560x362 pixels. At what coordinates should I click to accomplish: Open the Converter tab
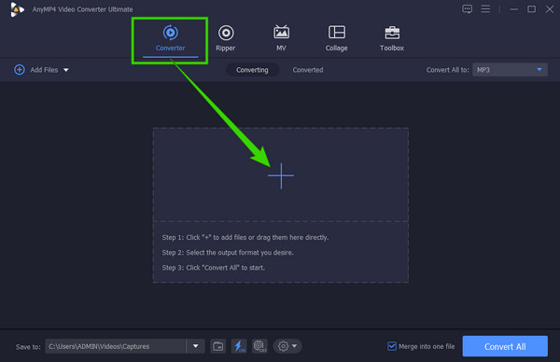pyautogui.click(x=170, y=38)
